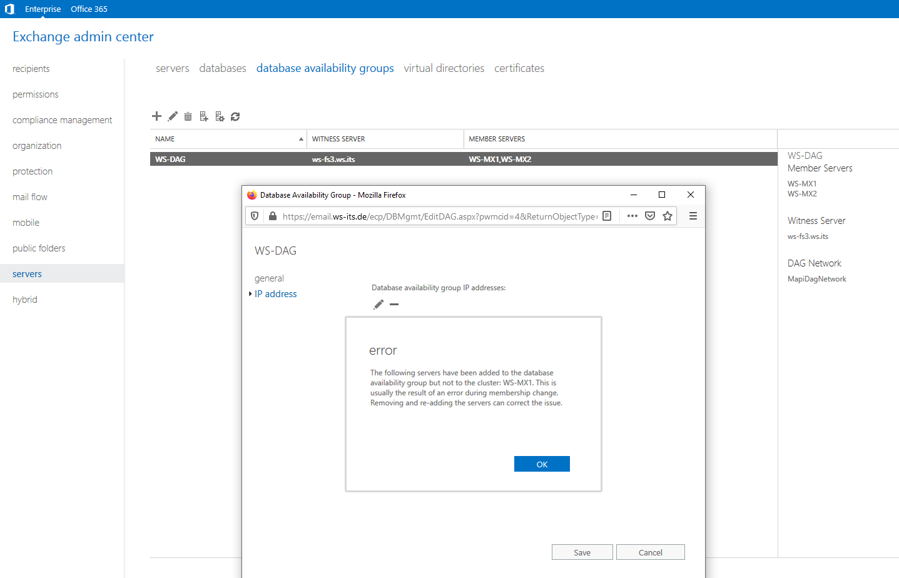This screenshot has width=899, height=578.
Task: View site security padlock info
Action: [x=272, y=216]
